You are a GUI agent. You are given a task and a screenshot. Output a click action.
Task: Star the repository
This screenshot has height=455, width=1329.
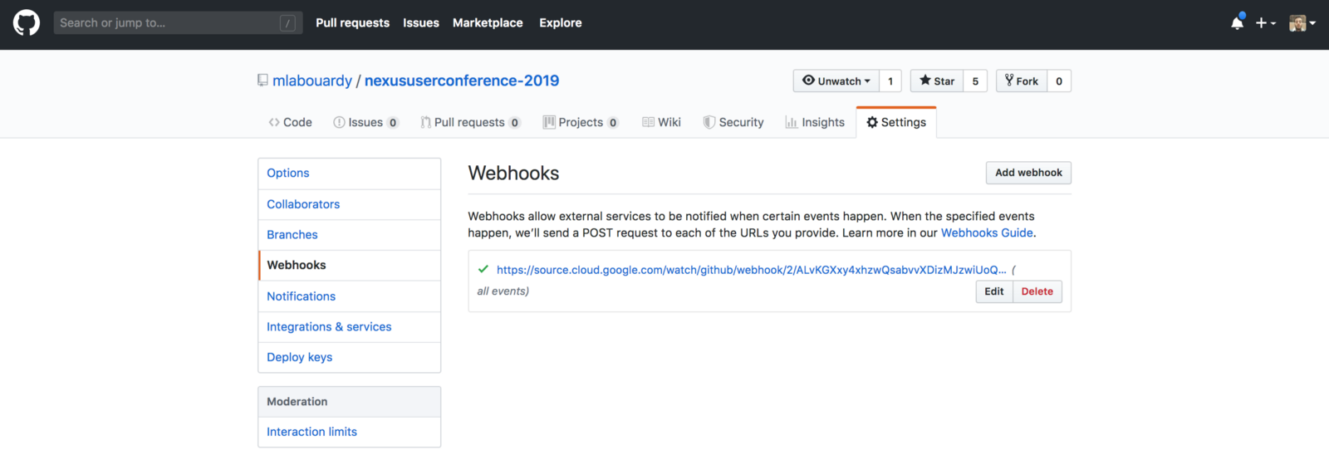tap(937, 81)
